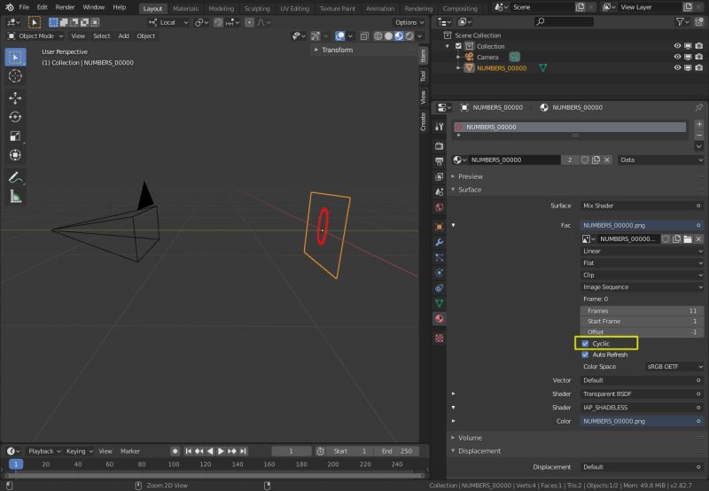
Task: Open the Render menu
Action: (x=65, y=7)
